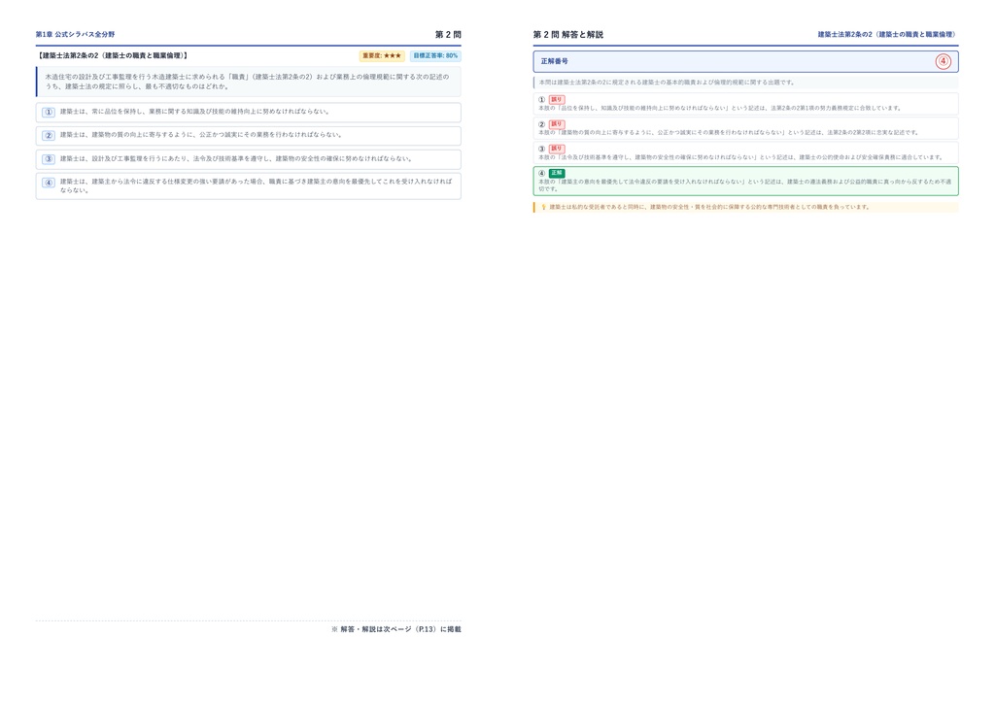Screen dimensions: 995x703
Task: Click the 重要度 ★★★ importance badge
Action: pyautogui.click(x=382, y=55)
